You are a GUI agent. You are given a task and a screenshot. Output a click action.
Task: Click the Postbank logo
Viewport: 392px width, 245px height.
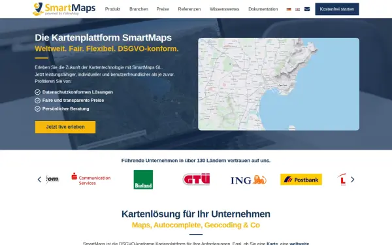click(x=301, y=180)
